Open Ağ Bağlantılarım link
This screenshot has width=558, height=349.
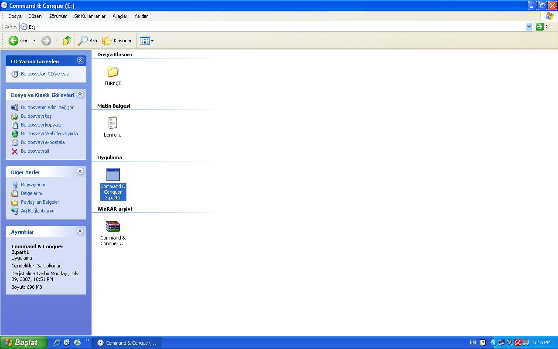[x=37, y=211]
